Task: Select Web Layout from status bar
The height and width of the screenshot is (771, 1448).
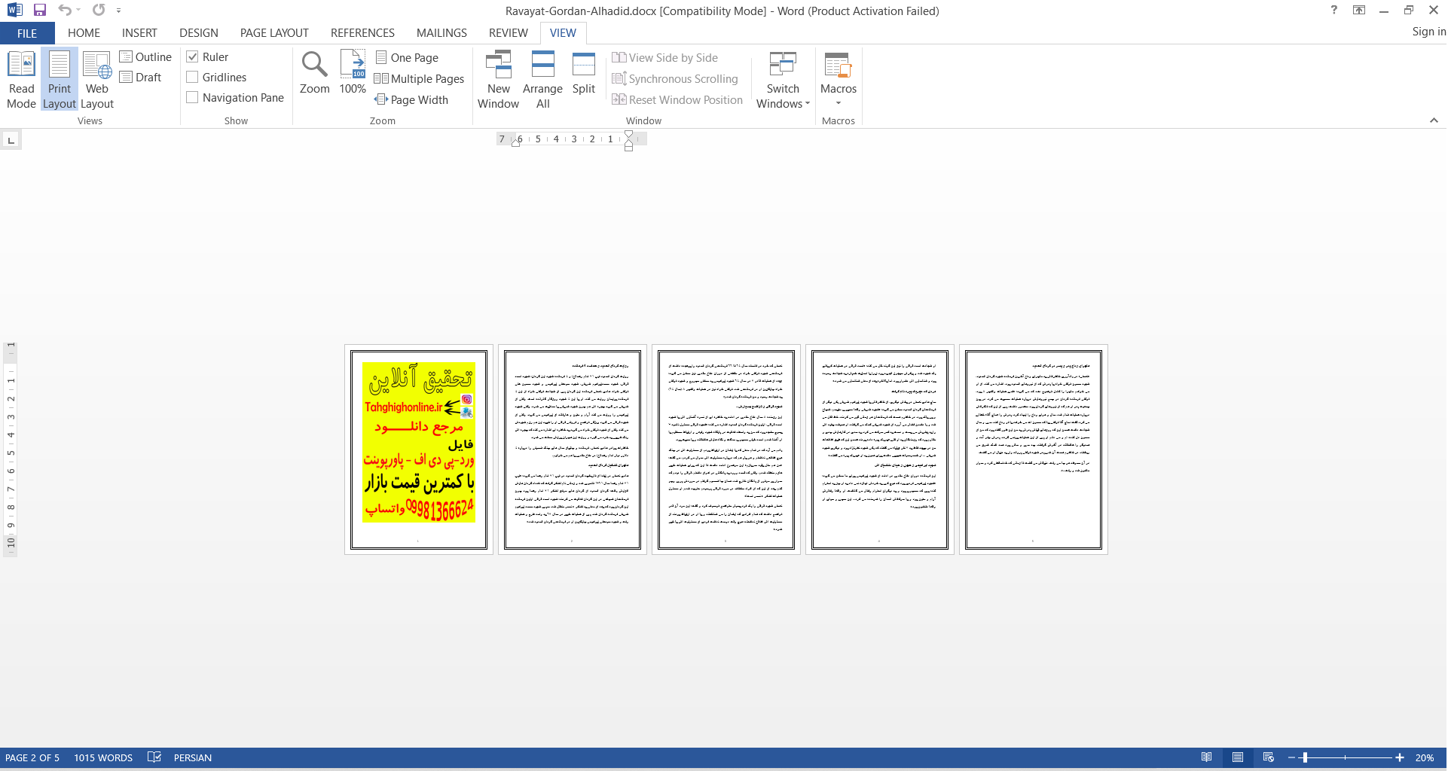Action: (1269, 757)
